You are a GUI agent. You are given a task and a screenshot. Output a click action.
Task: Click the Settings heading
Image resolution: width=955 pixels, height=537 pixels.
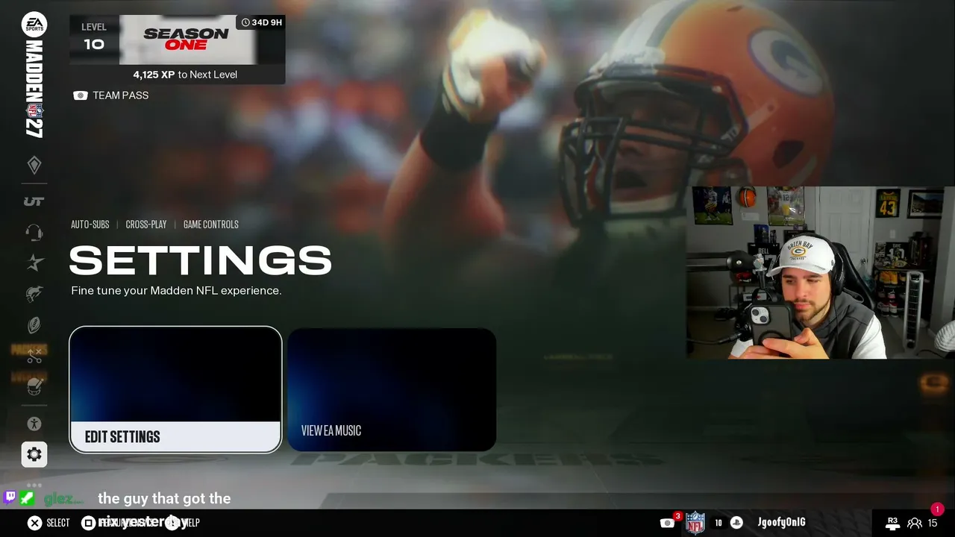tap(200, 261)
